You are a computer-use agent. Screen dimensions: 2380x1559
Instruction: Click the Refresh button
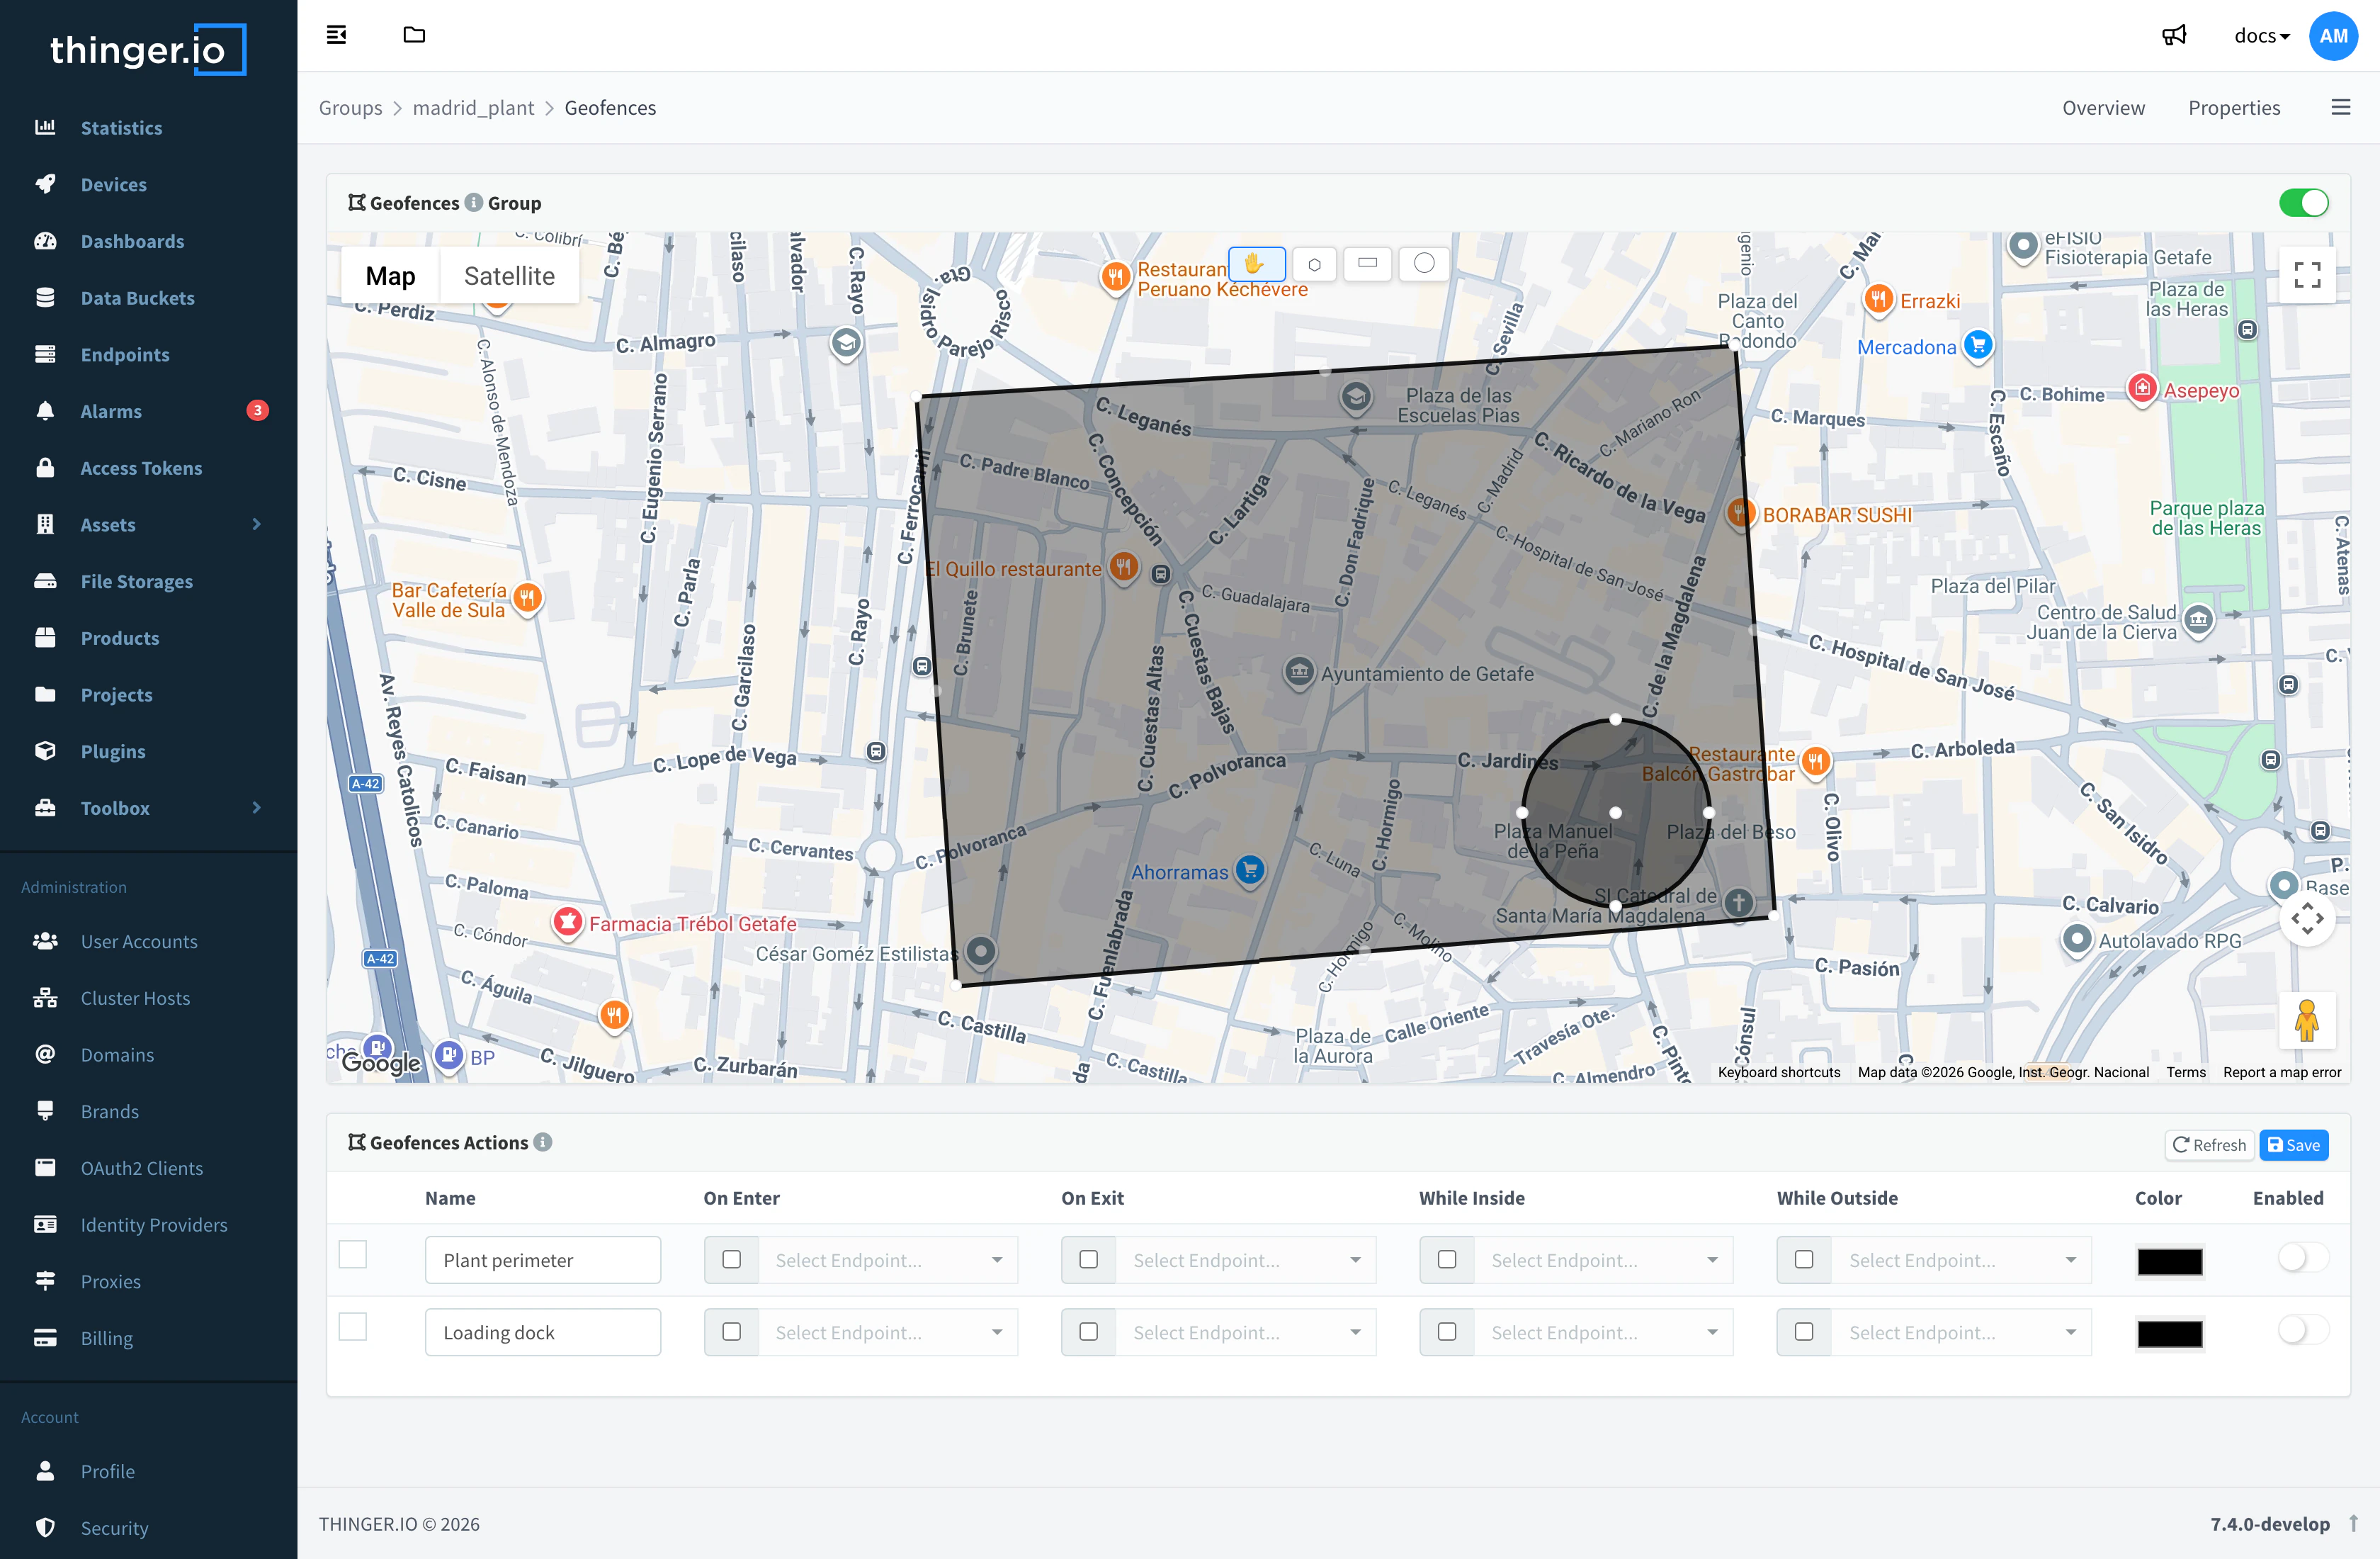[2210, 1144]
